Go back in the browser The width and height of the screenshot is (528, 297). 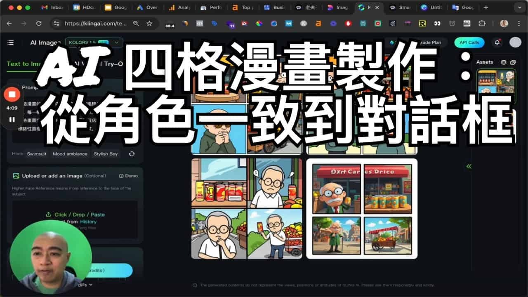coord(9,24)
